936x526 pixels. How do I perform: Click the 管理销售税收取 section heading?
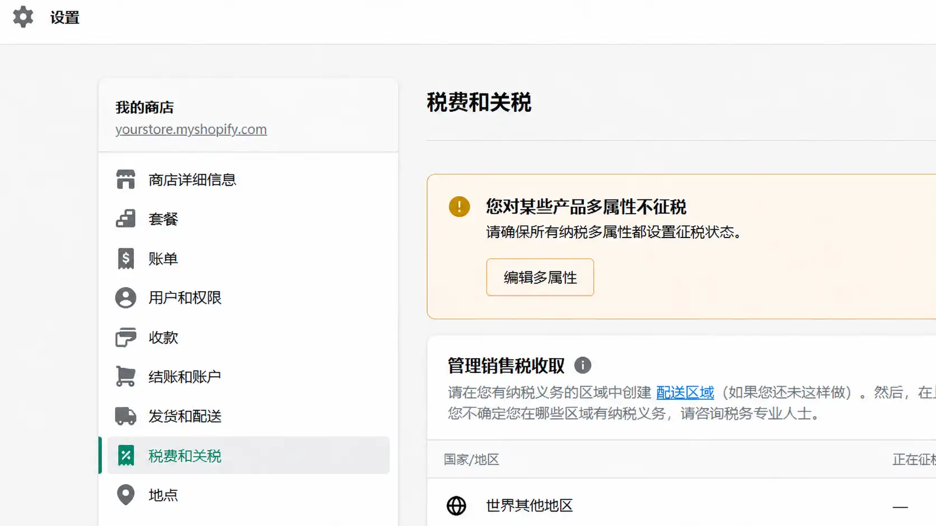pyautogui.click(x=506, y=366)
